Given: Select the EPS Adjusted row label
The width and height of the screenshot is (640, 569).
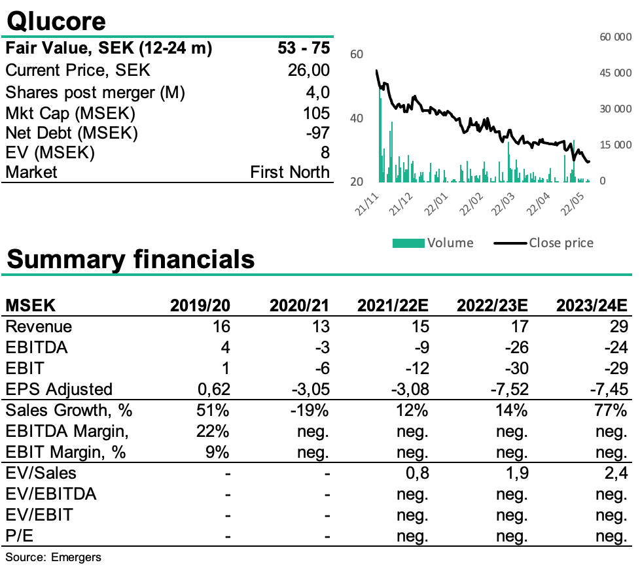Looking at the screenshot, I should (x=59, y=390).
